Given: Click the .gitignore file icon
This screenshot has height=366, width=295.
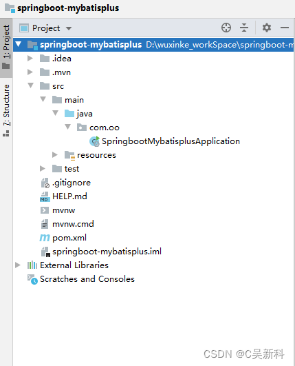Looking at the screenshot, I should 45,183.
